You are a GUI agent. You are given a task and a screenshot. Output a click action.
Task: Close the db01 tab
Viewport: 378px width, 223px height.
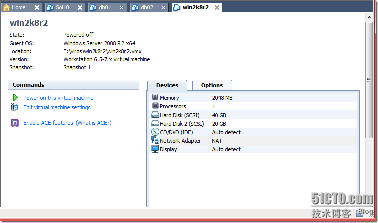(122, 8)
